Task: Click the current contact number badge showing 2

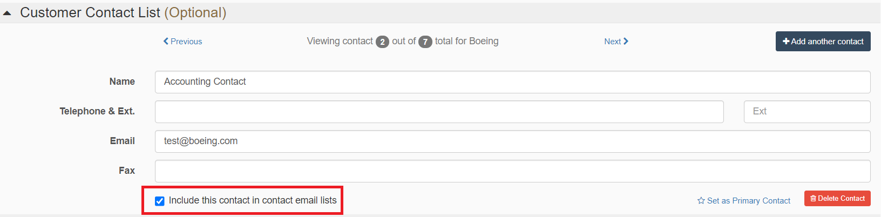Action: (x=382, y=42)
